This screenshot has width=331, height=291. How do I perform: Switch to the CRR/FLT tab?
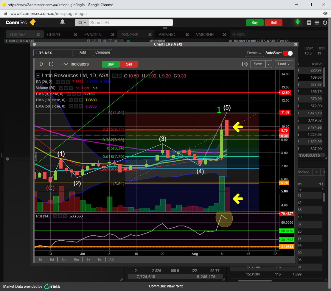55,35
